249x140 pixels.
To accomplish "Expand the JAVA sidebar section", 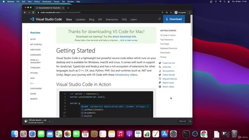I will pos(32,78).
